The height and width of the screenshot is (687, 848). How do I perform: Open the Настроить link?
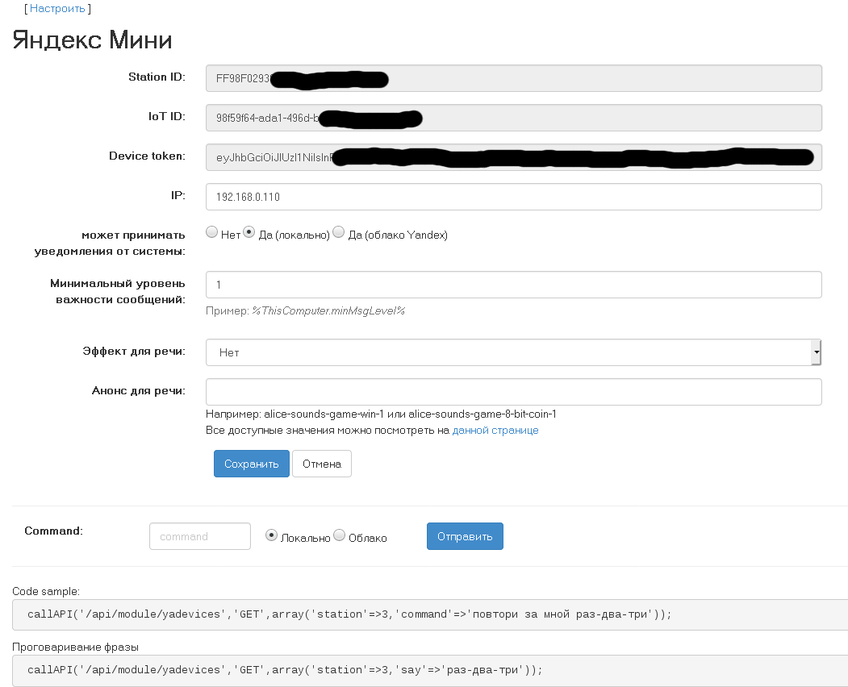tap(57, 9)
